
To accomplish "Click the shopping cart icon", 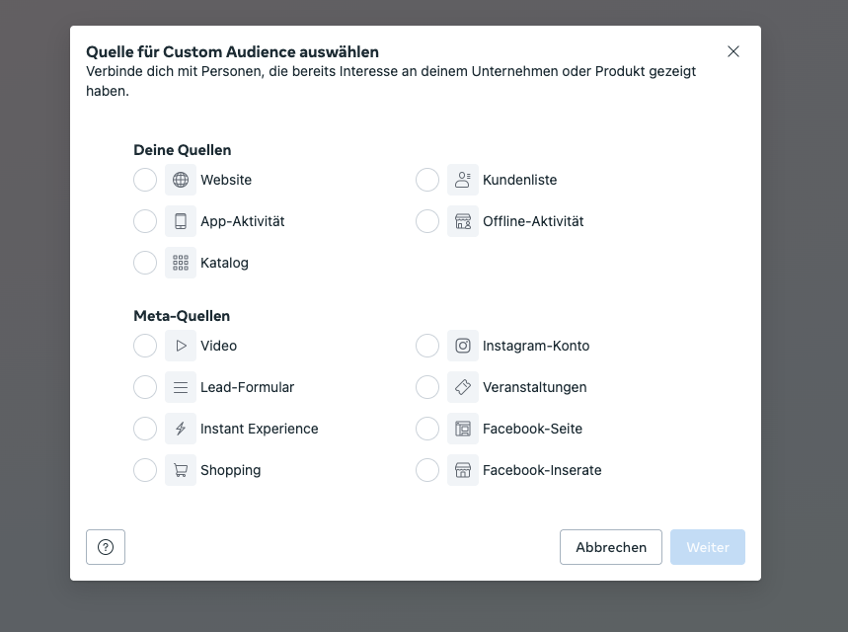I will (x=181, y=470).
